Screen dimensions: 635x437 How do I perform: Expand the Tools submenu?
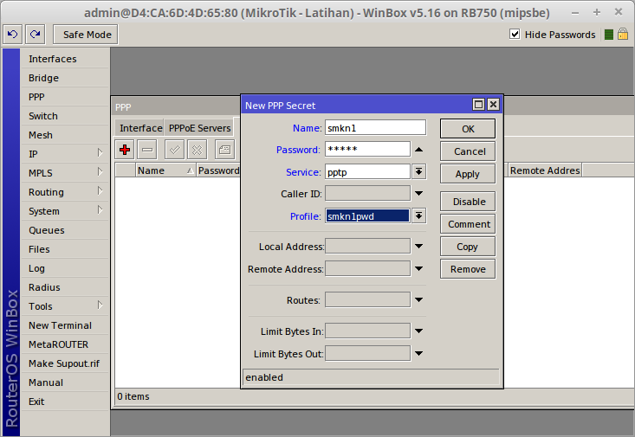click(x=65, y=306)
